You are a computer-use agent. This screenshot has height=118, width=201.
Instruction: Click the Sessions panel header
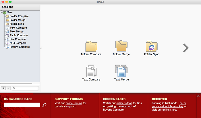[x=20, y=7]
